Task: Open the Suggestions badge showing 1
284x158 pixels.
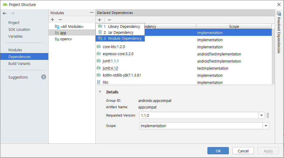Action: coord(44,77)
